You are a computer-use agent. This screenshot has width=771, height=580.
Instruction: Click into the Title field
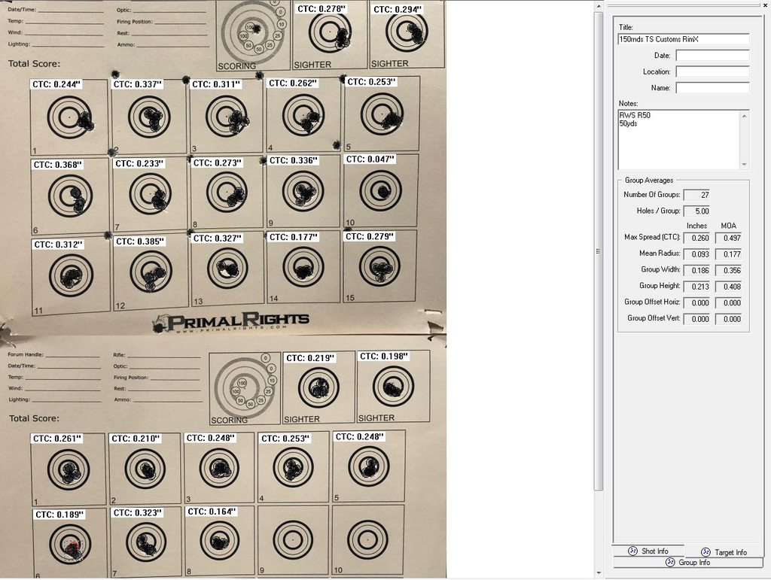click(x=684, y=39)
